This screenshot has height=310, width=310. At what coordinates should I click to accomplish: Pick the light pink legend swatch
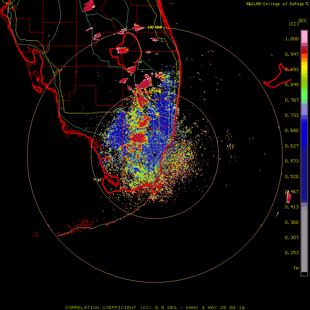(304, 37)
